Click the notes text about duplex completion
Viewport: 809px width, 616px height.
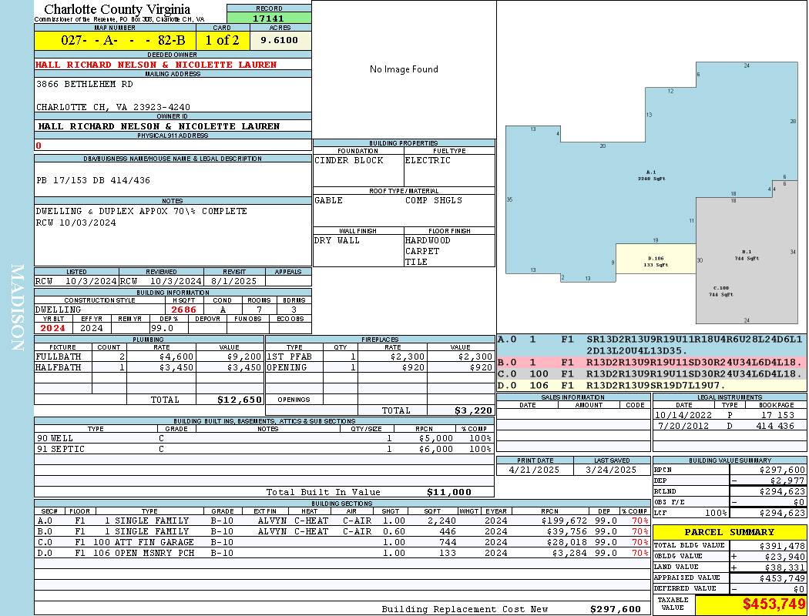tap(141, 211)
